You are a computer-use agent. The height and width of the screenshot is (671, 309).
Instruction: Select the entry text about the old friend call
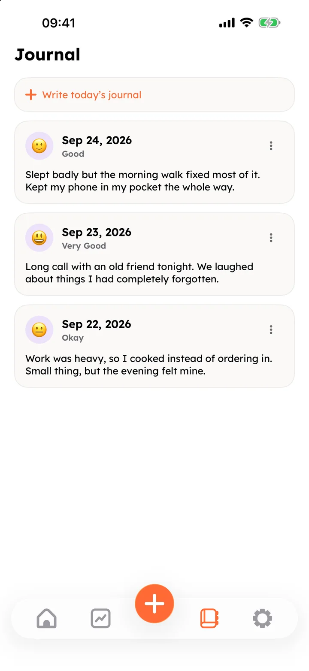tap(139, 273)
